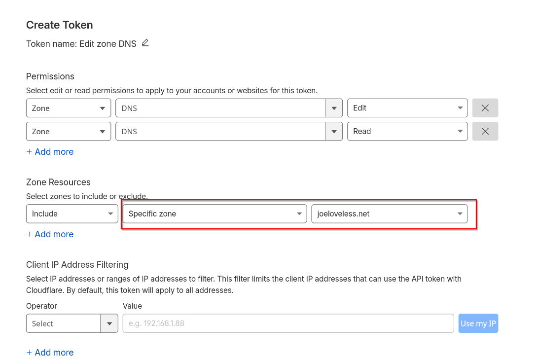
Task: Open the Edit permission level dropdown
Action: pyautogui.click(x=407, y=108)
